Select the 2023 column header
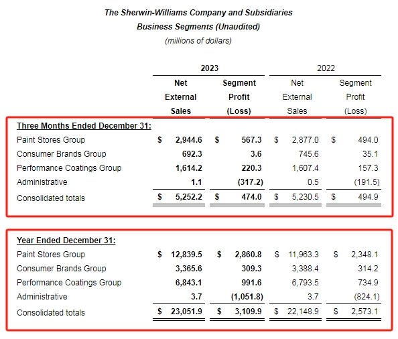The height and width of the screenshot is (339, 398). coord(210,68)
